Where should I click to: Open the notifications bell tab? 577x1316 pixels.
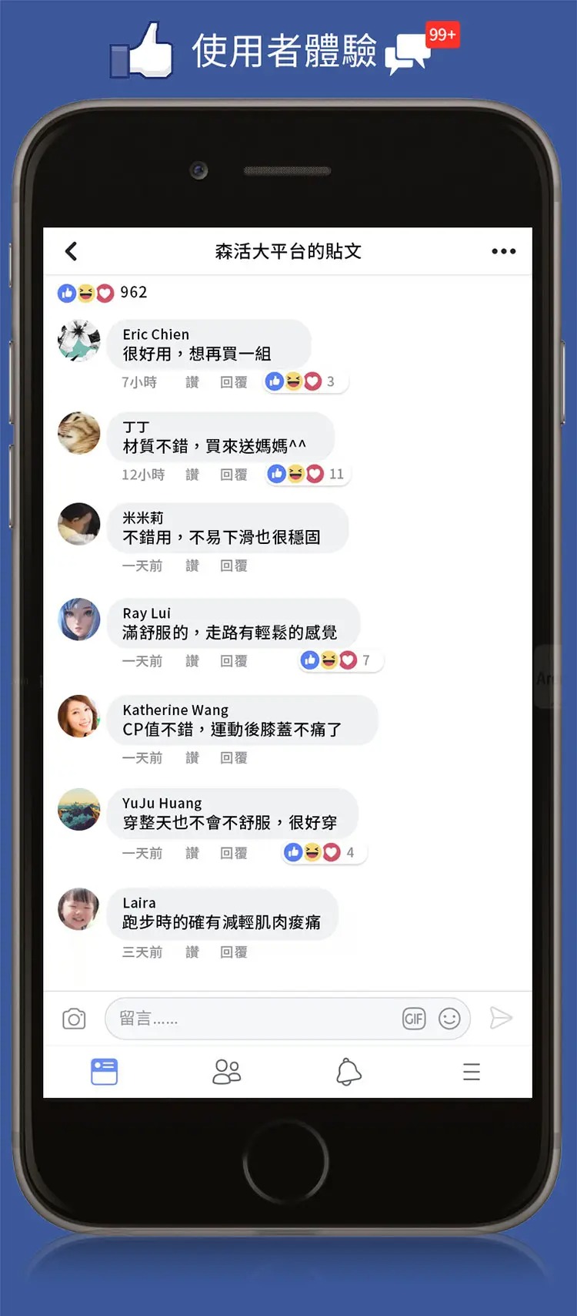click(x=349, y=1072)
